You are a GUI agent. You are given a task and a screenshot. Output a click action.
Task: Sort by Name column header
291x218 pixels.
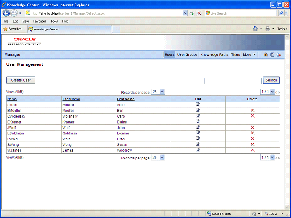pos(12,99)
